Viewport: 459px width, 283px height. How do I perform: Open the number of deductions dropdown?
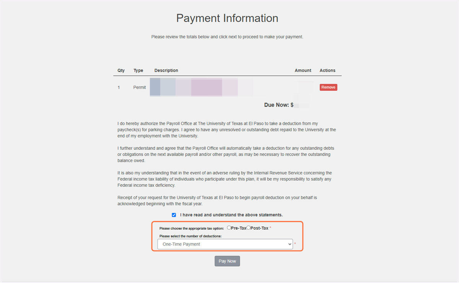point(225,244)
